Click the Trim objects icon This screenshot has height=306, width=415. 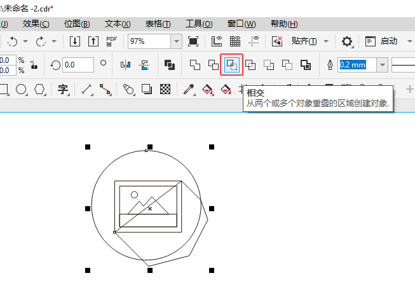(214, 65)
